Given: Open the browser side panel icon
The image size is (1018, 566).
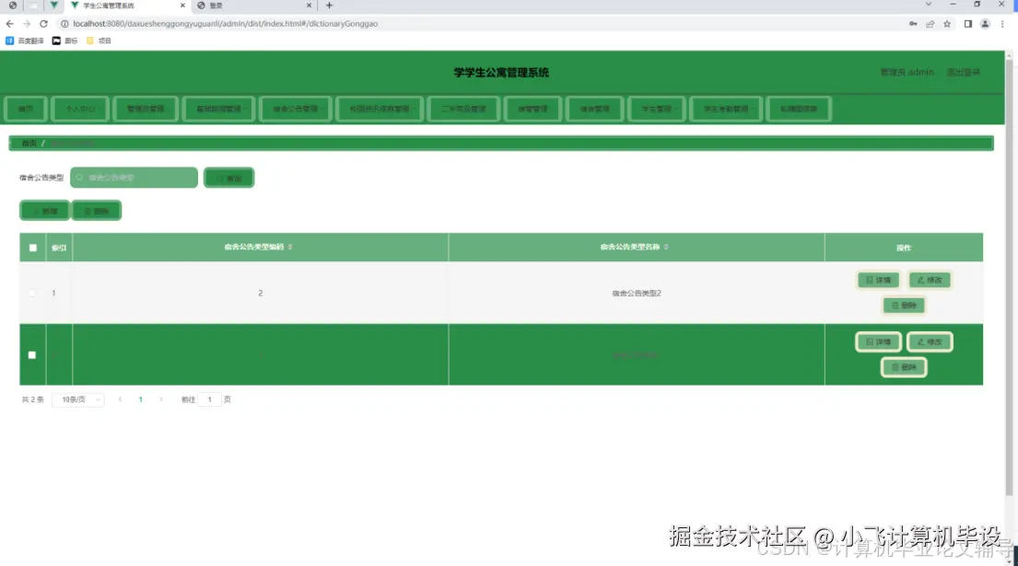Looking at the screenshot, I should tap(967, 24).
